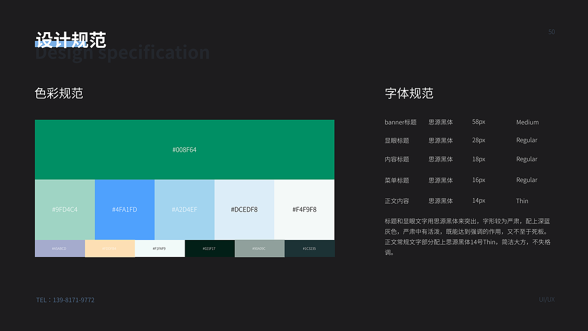The height and width of the screenshot is (331, 588).
Task: Click the dark #021F17 swatch
Action: (x=209, y=248)
